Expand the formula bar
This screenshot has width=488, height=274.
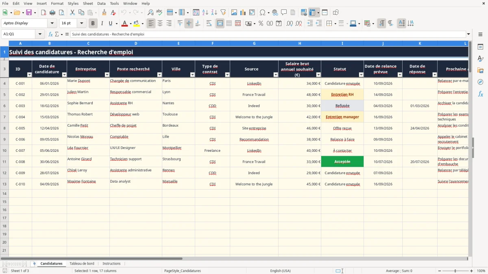(x=468, y=35)
